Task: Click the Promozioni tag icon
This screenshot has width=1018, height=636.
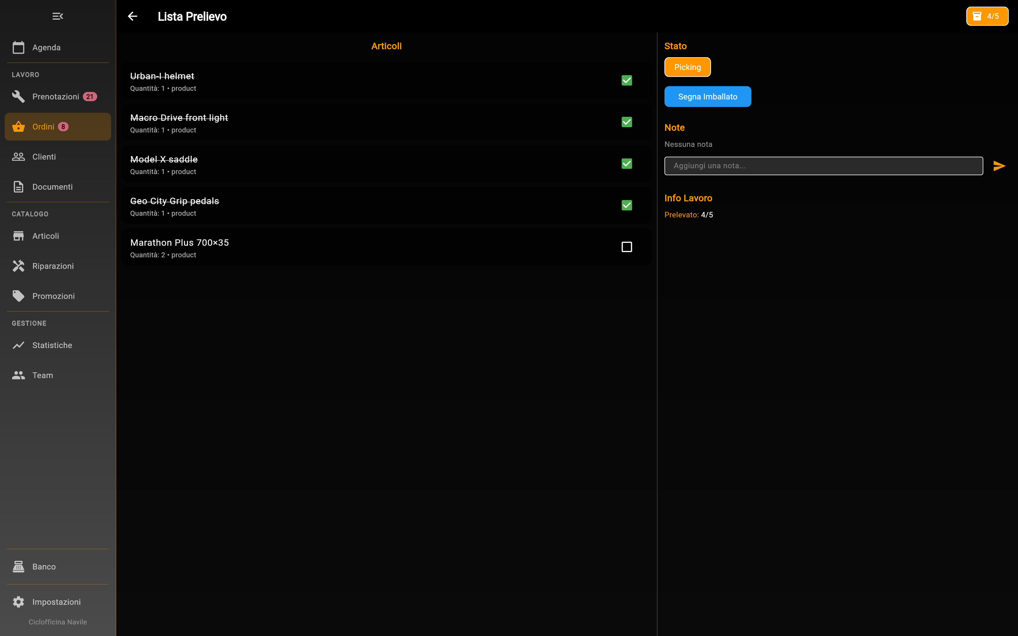Action: pyautogui.click(x=19, y=296)
